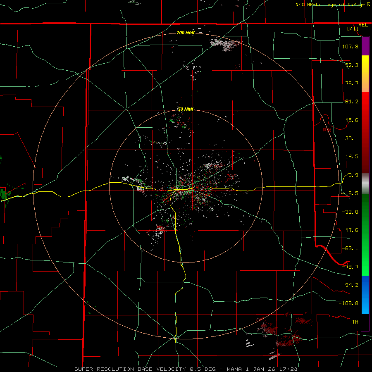The image size is (372, 372).
Task: Click the KAMA radar site identifier
Action: tap(236, 369)
